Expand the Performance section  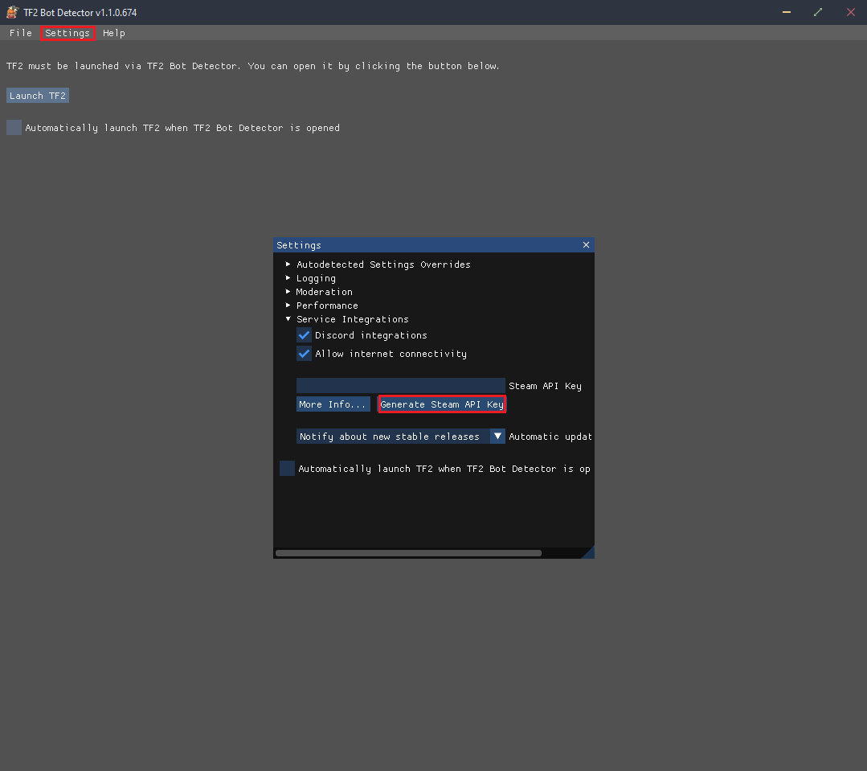tap(327, 306)
